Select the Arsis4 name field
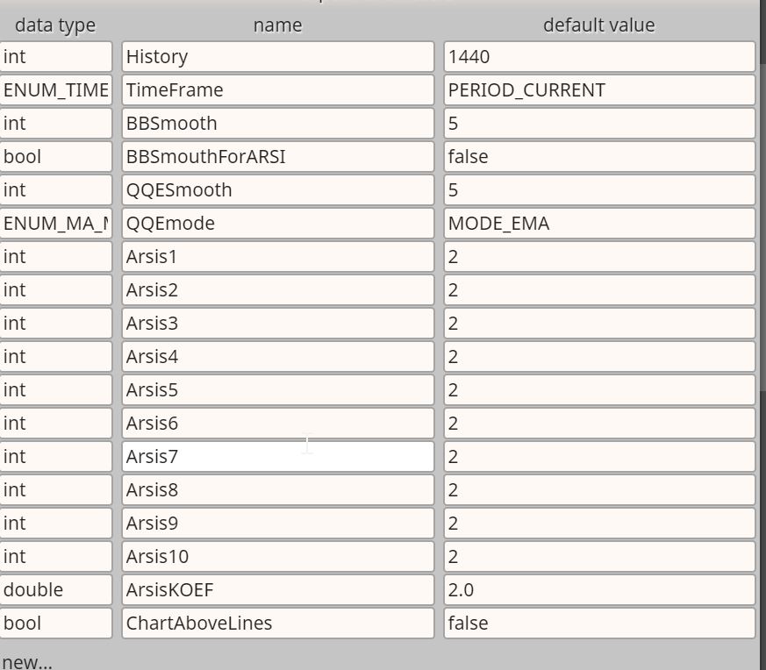 tap(277, 357)
